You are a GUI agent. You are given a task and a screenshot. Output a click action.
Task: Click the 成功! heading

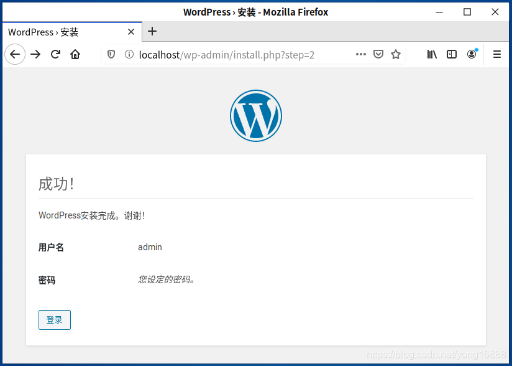pyautogui.click(x=56, y=184)
